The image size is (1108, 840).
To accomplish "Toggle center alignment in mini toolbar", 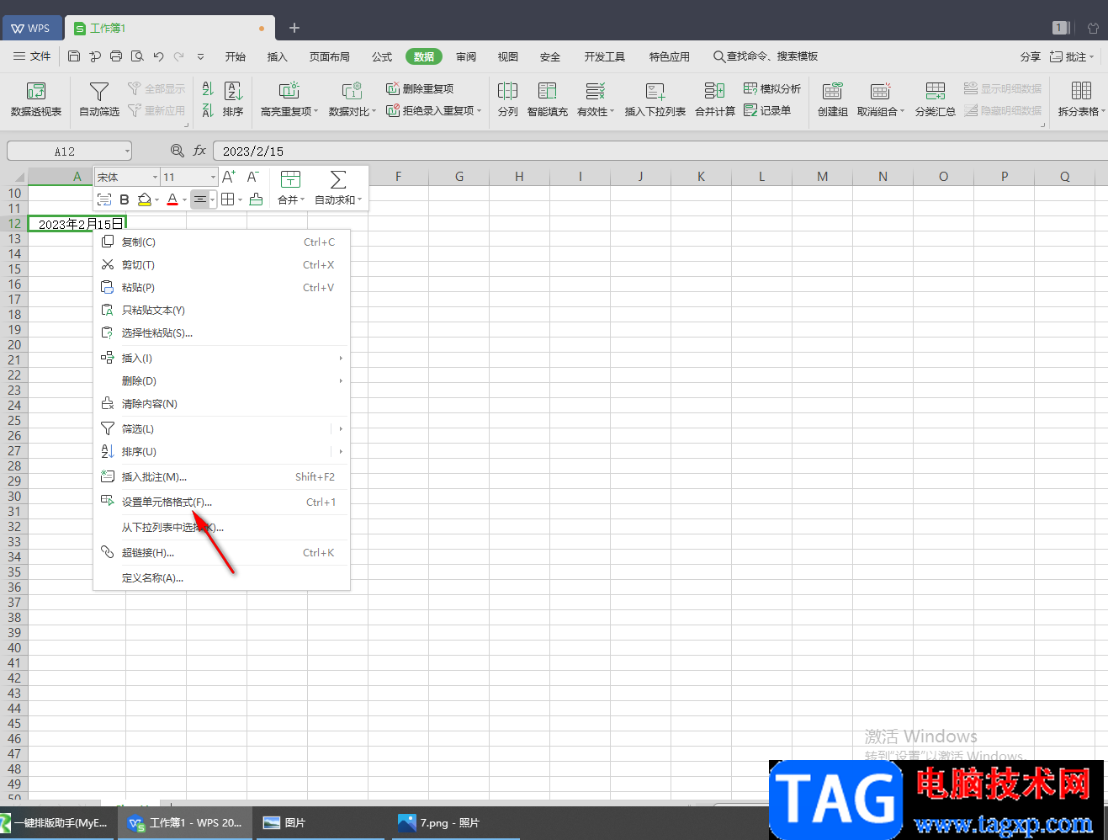I will pos(199,199).
